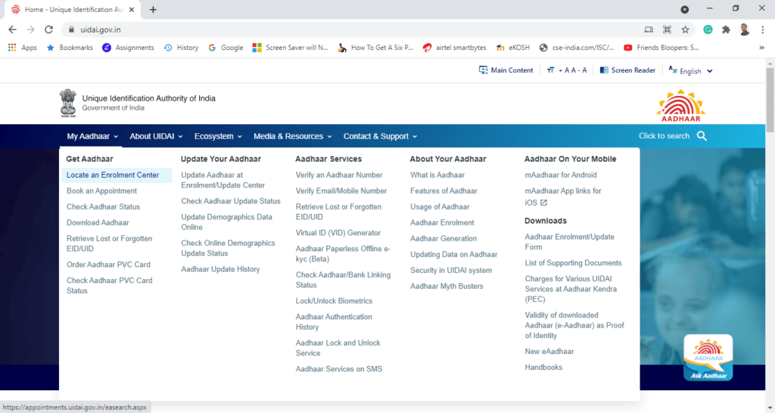This screenshot has width=775, height=413.
Task: Expand the English language dropdown
Action: coord(690,71)
